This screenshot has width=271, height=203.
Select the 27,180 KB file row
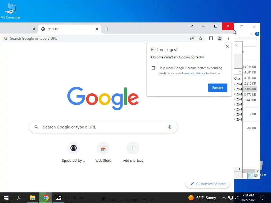(250, 89)
